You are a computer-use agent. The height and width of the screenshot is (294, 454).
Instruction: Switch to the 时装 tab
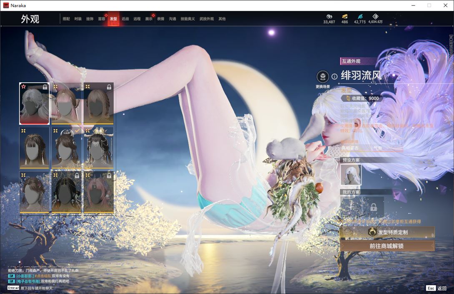point(78,19)
